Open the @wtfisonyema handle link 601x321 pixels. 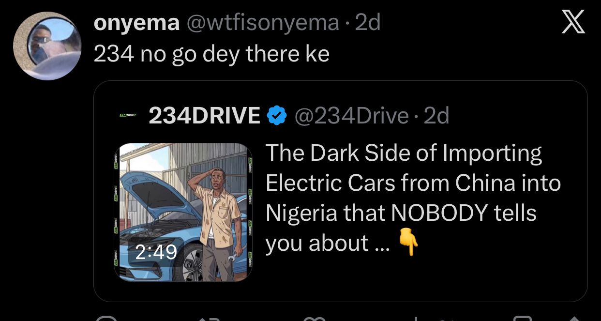tap(263, 23)
